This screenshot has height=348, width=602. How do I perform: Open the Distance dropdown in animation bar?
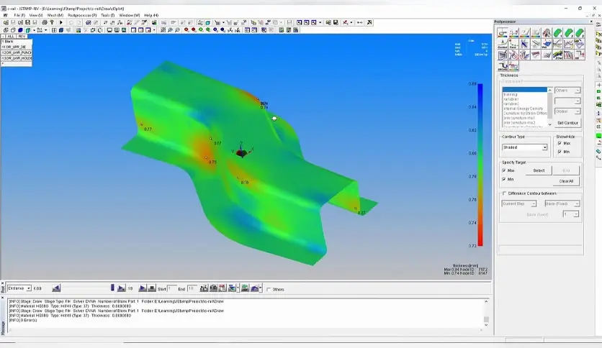click(x=28, y=288)
